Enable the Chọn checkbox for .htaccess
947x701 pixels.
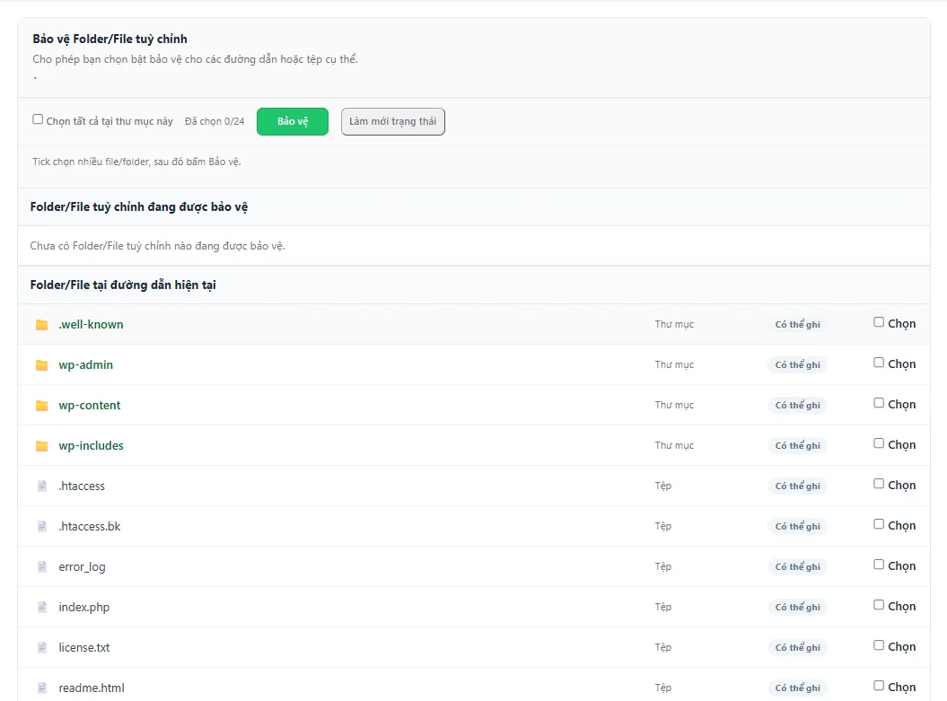[x=879, y=485]
